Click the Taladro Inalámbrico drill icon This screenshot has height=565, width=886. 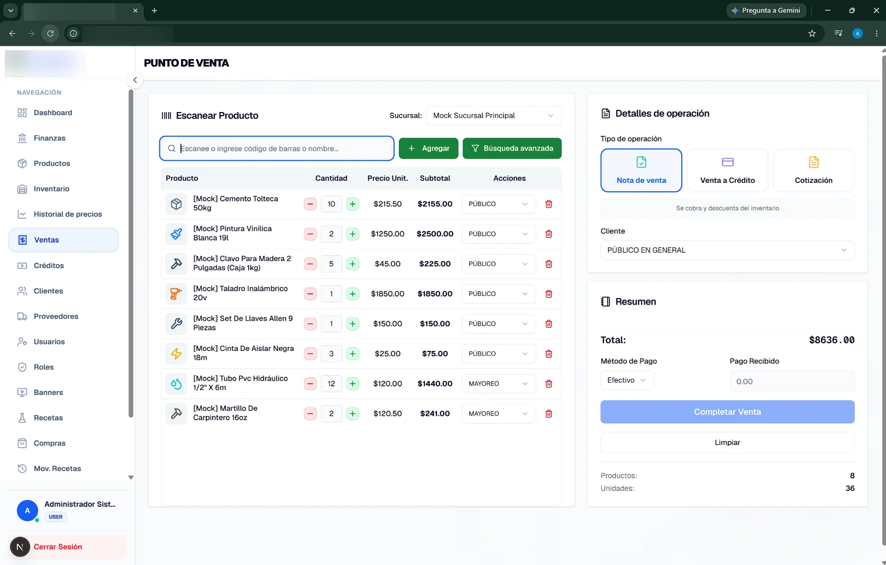(x=176, y=294)
